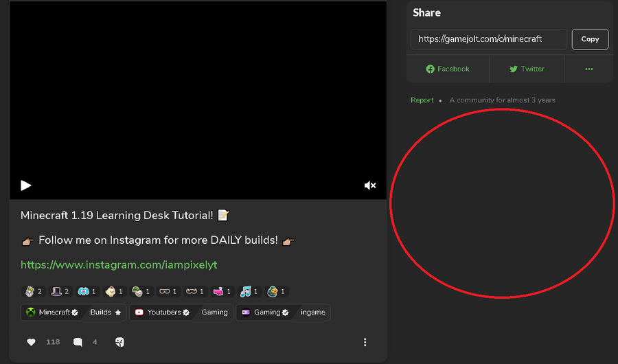Viewport: 618px width, 364px height.
Task: Share the community on Facebook
Action: pos(448,69)
